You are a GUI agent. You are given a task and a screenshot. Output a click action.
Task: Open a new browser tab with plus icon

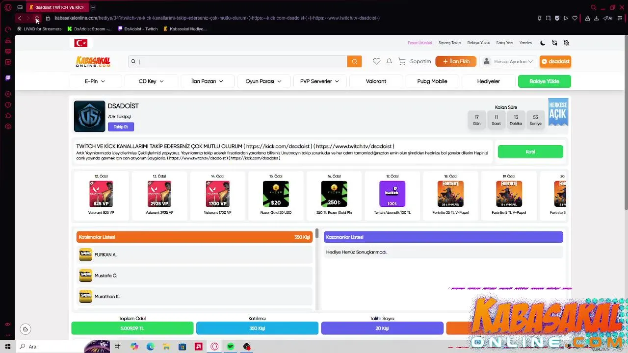(x=93, y=7)
